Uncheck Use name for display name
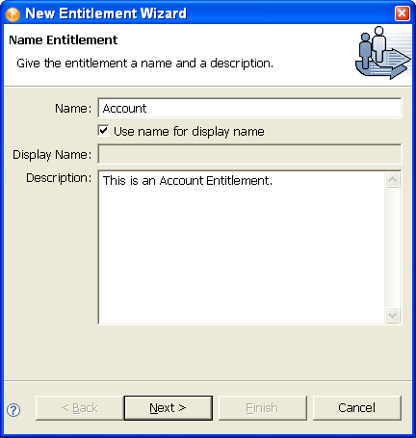This screenshot has width=416, height=438. point(103,131)
